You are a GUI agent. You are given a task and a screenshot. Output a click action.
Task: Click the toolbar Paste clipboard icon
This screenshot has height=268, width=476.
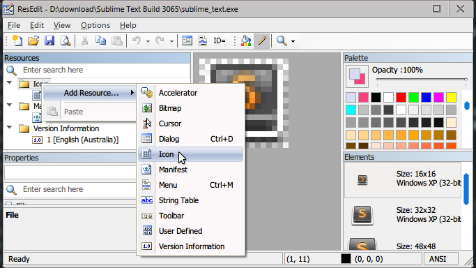[117, 40]
